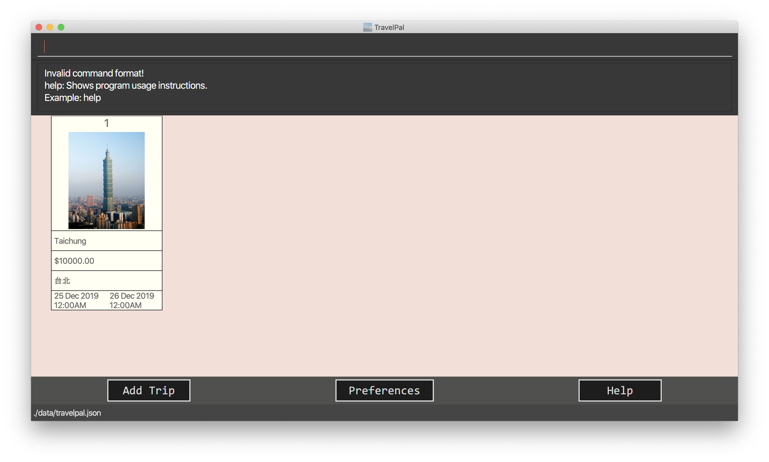Focus the command input field

coord(384,47)
